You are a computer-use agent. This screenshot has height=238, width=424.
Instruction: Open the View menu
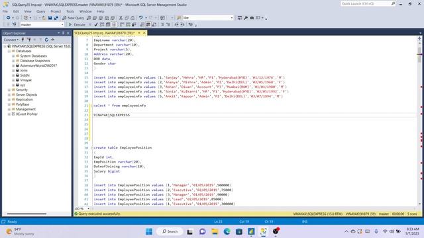click(28, 11)
